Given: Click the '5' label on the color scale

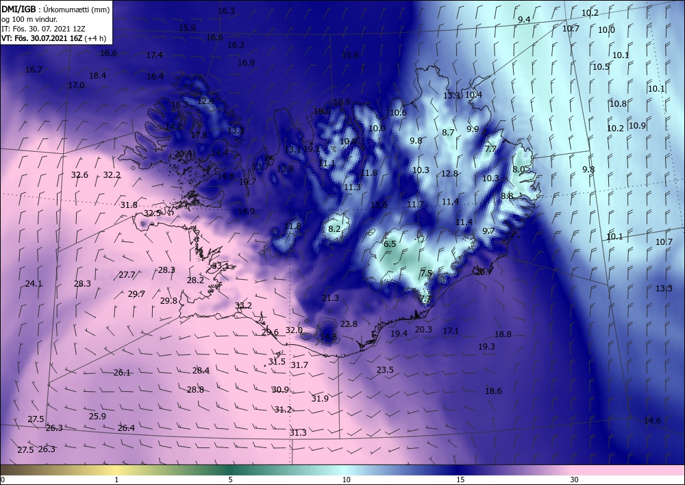Looking at the screenshot, I should (x=230, y=480).
